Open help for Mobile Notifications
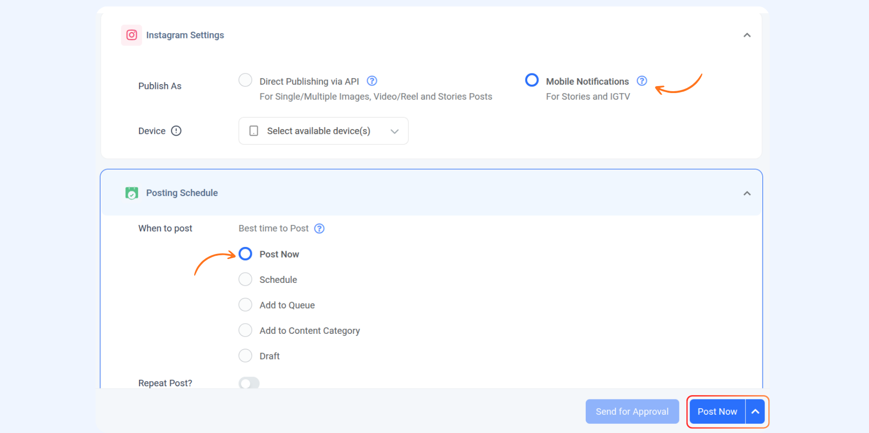The width and height of the screenshot is (869, 433). click(642, 81)
